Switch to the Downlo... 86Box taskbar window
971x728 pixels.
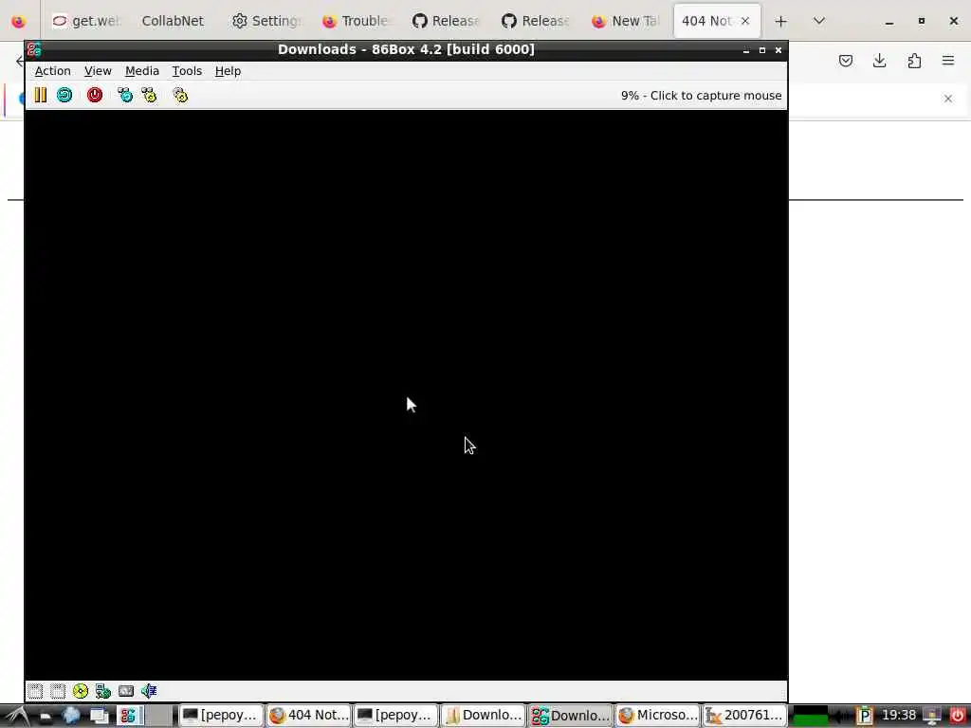click(x=570, y=716)
